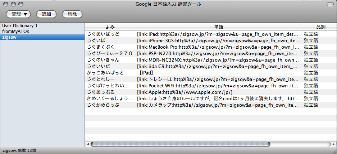
Task: Select the じぐまくぶく reading cell
Action: (x=110, y=47)
